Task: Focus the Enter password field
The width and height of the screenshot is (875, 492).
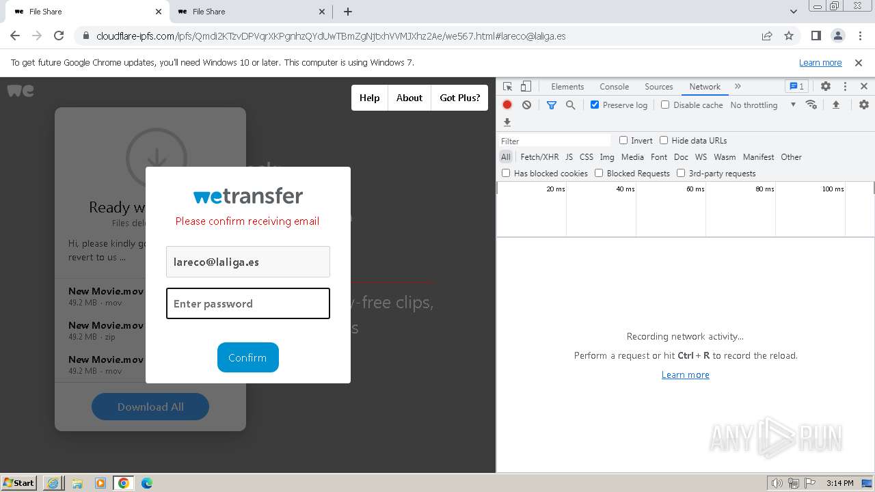Action: [248, 303]
